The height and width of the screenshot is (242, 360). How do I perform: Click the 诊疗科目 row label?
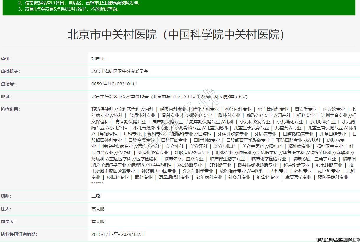pos(10,109)
